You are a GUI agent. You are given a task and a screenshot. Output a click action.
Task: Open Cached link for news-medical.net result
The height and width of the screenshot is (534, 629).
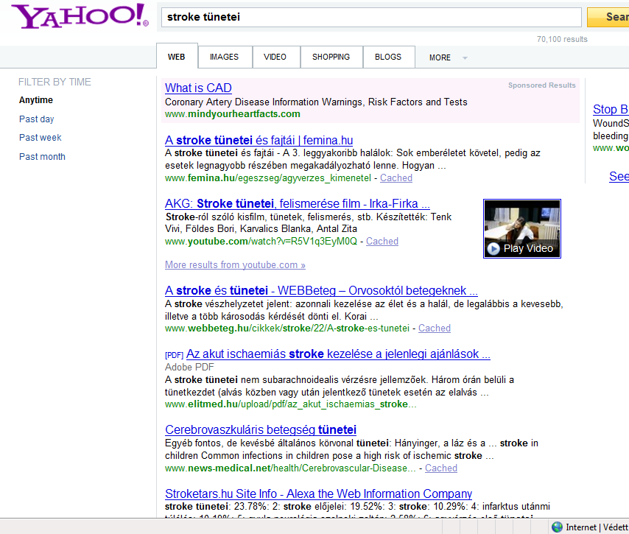pyautogui.click(x=441, y=468)
